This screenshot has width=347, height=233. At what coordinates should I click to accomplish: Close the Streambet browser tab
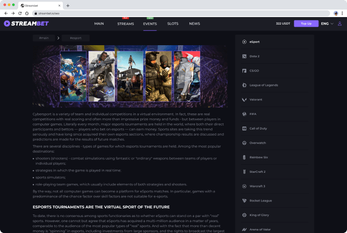coord(59,6)
